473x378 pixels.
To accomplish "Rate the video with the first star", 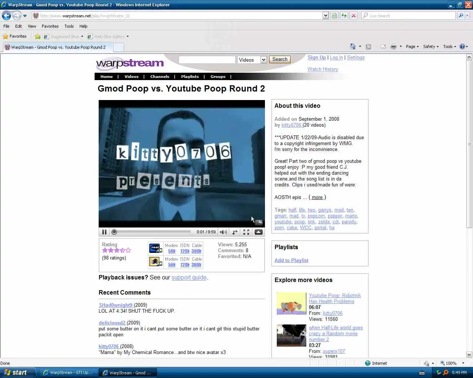I will pos(105,250).
